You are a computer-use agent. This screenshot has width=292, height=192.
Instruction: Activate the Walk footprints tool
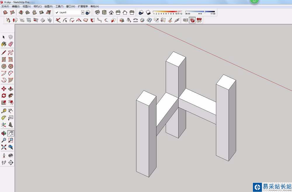[x=4, y=162]
